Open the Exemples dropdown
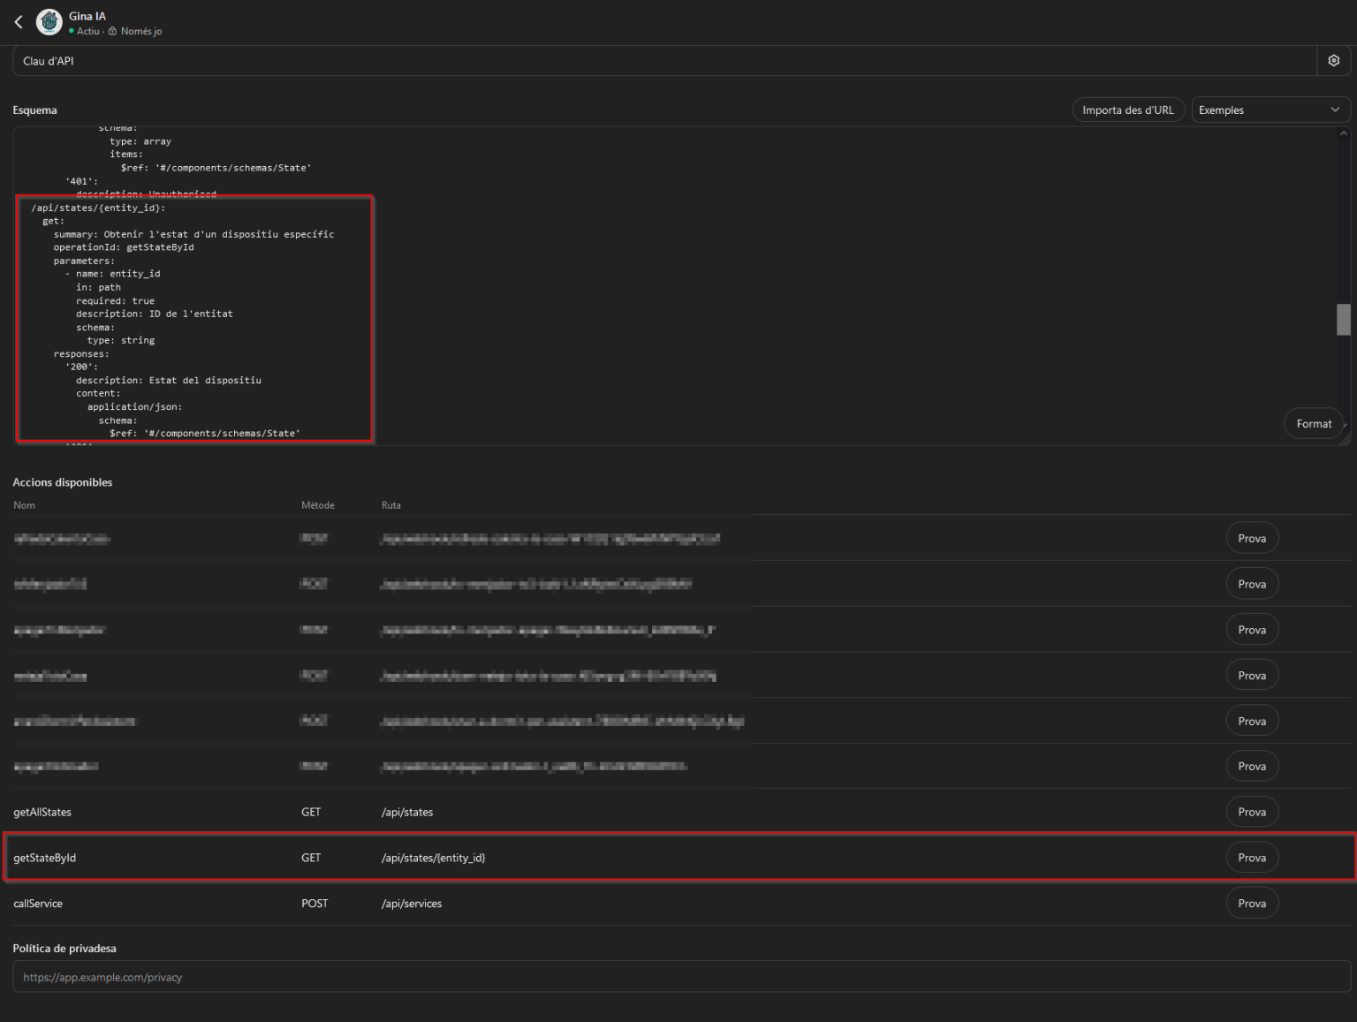The width and height of the screenshot is (1357, 1022). click(x=1270, y=109)
